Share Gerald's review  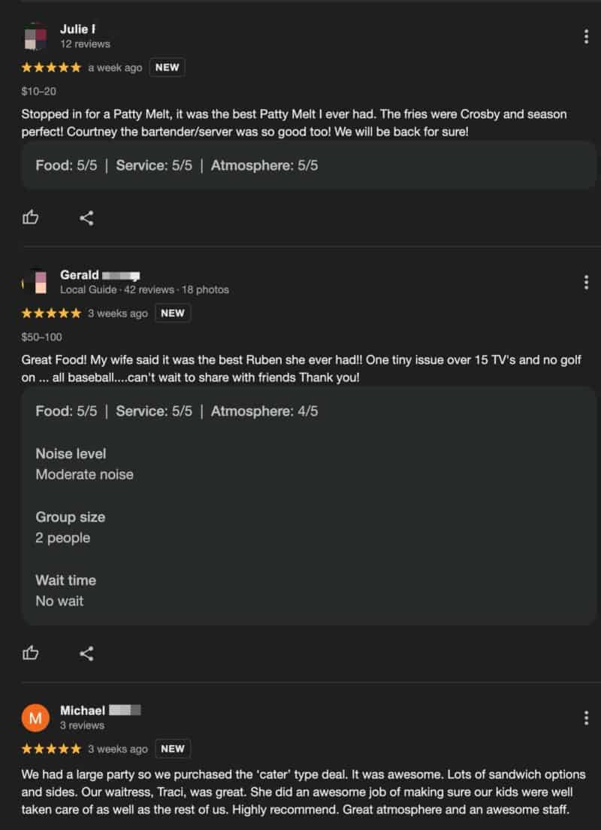pyautogui.click(x=86, y=653)
